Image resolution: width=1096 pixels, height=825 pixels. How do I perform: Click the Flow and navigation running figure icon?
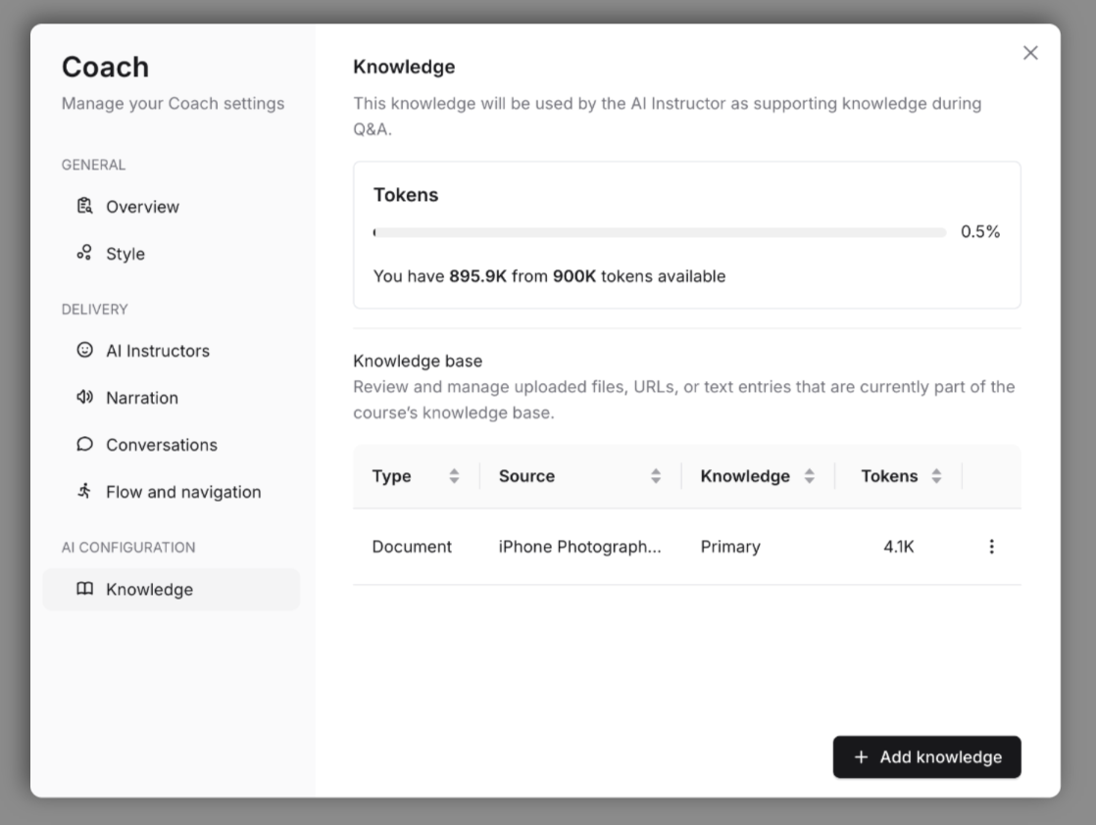86,492
